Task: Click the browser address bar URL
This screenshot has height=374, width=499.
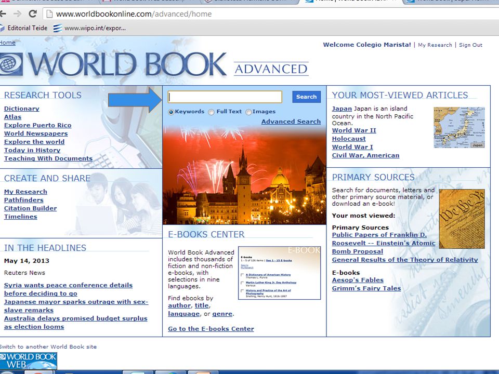Action: pyautogui.click(x=134, y=14)
